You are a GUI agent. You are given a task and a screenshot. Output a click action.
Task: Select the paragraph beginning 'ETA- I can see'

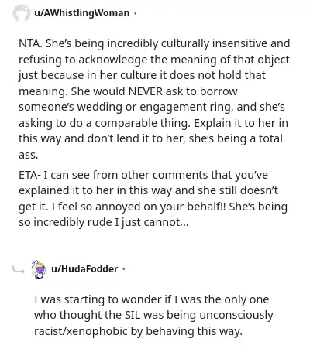click(153, 199)
